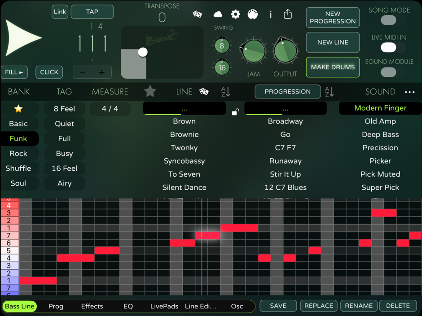Click the share export icon
This screenshot has width=422, height=316.
click(x=288, y=14)
